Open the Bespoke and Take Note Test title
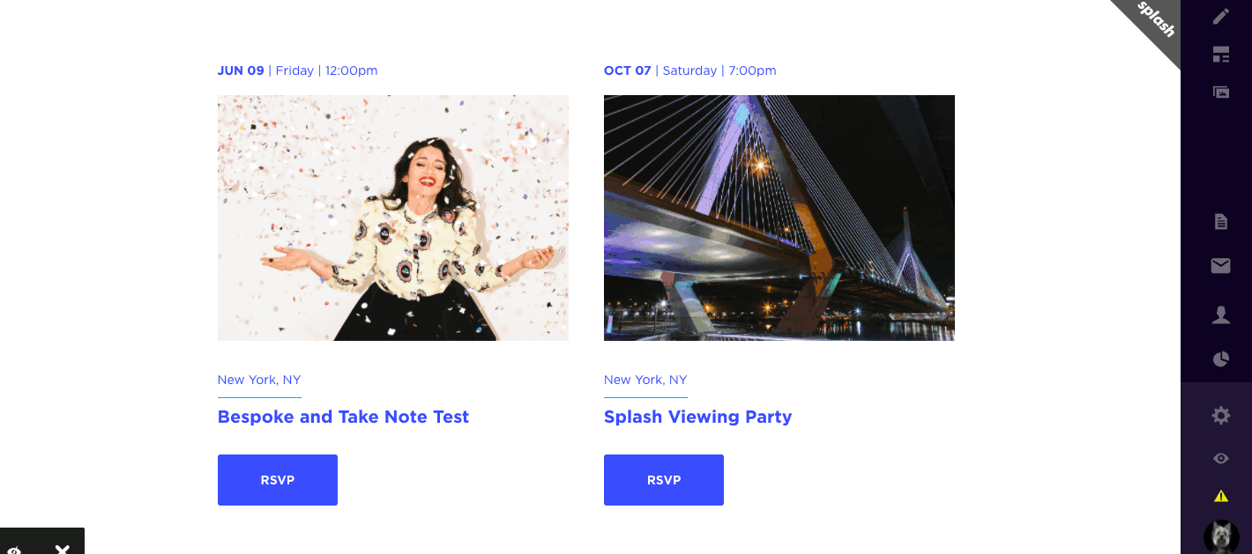Image resolution: width=1252 pixels, height=554 pixels. [x=343, y=417]
